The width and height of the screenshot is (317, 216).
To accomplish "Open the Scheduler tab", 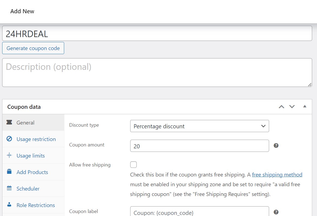I will [x=28, y=189].
